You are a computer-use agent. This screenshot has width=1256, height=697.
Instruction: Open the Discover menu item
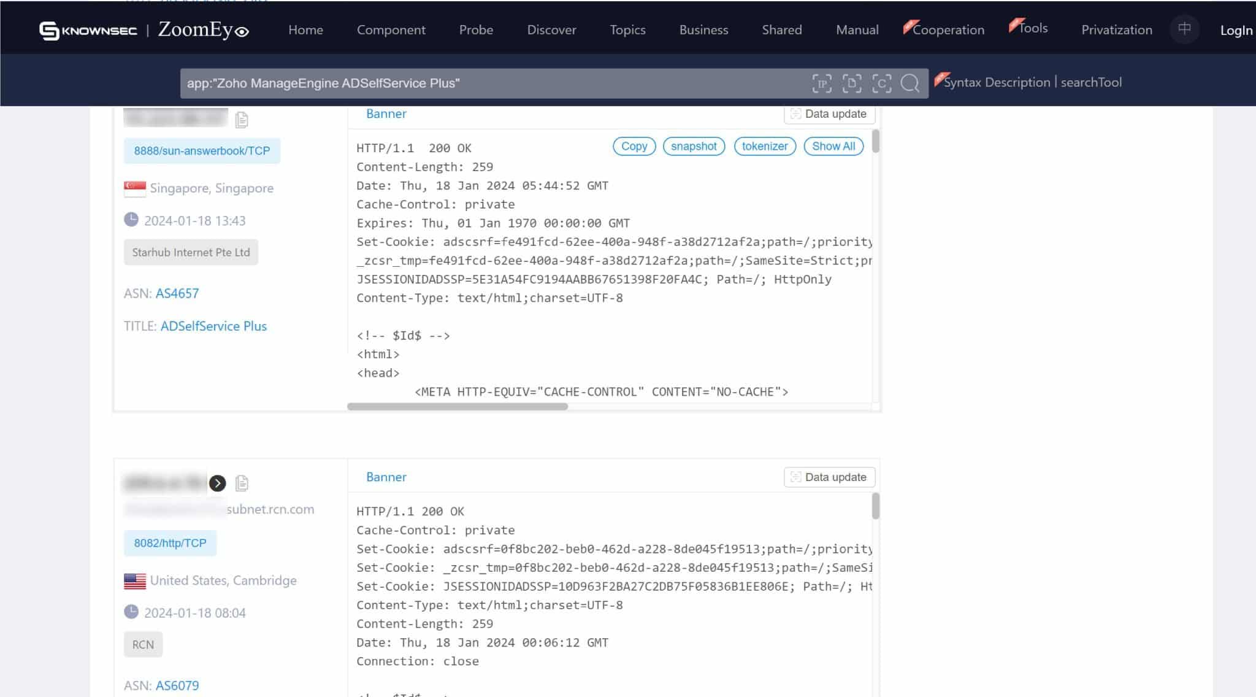(x=551, y=29)
